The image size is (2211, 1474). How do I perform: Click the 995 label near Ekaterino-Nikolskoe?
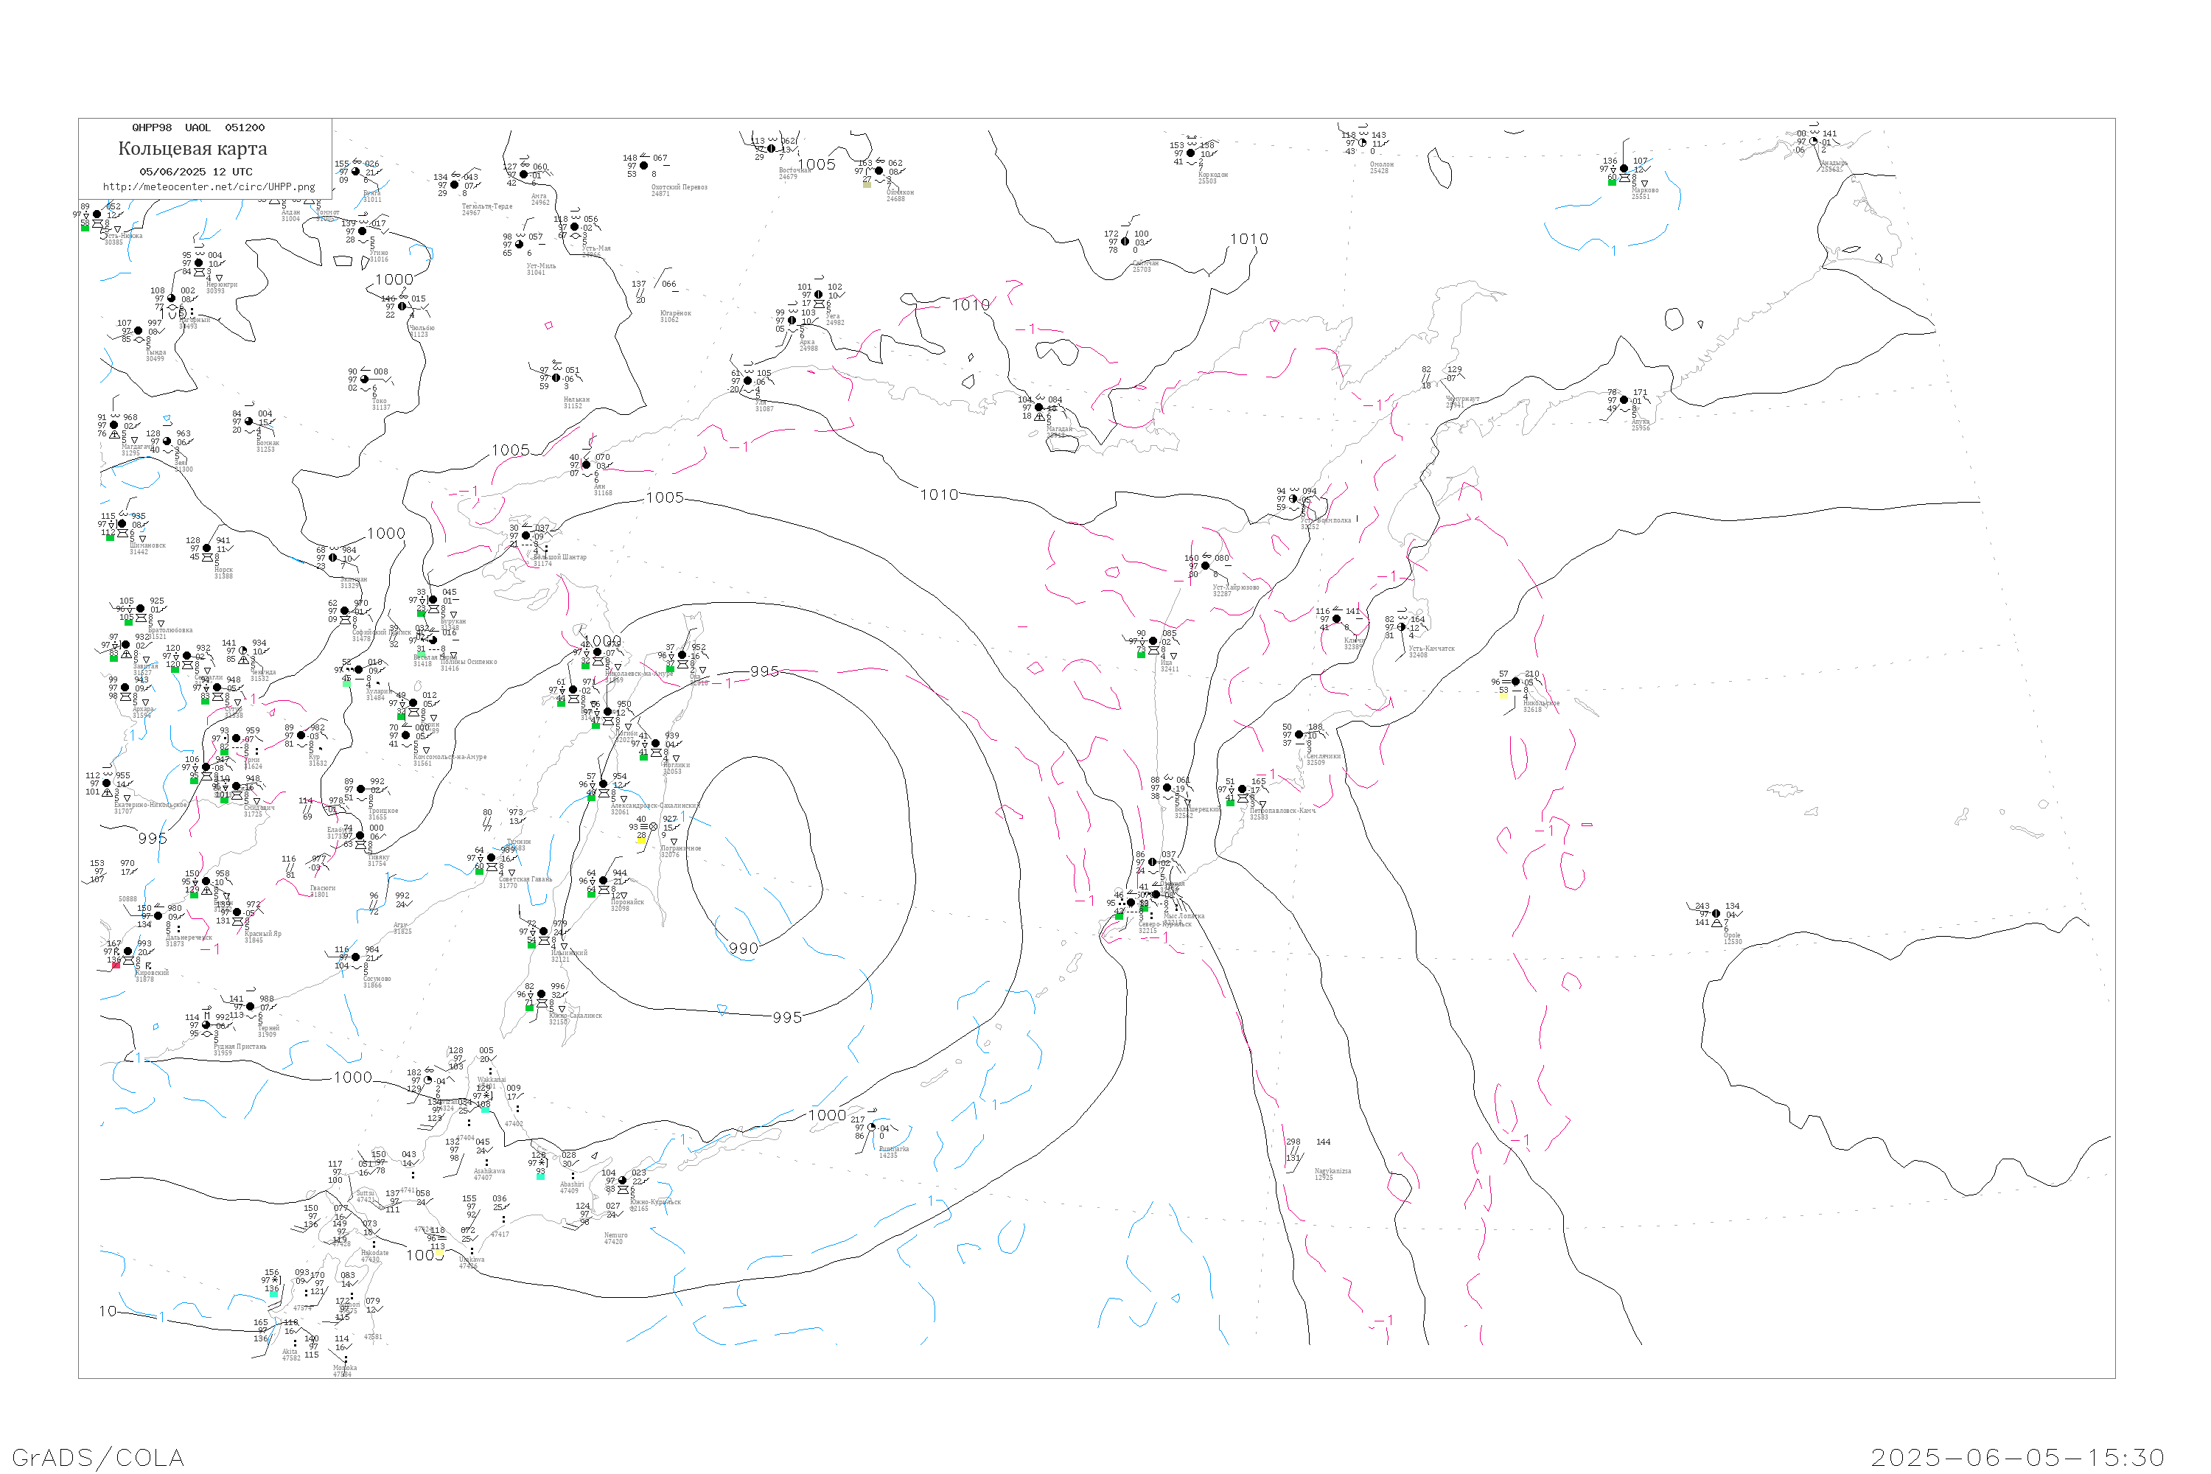coord(153,839)
